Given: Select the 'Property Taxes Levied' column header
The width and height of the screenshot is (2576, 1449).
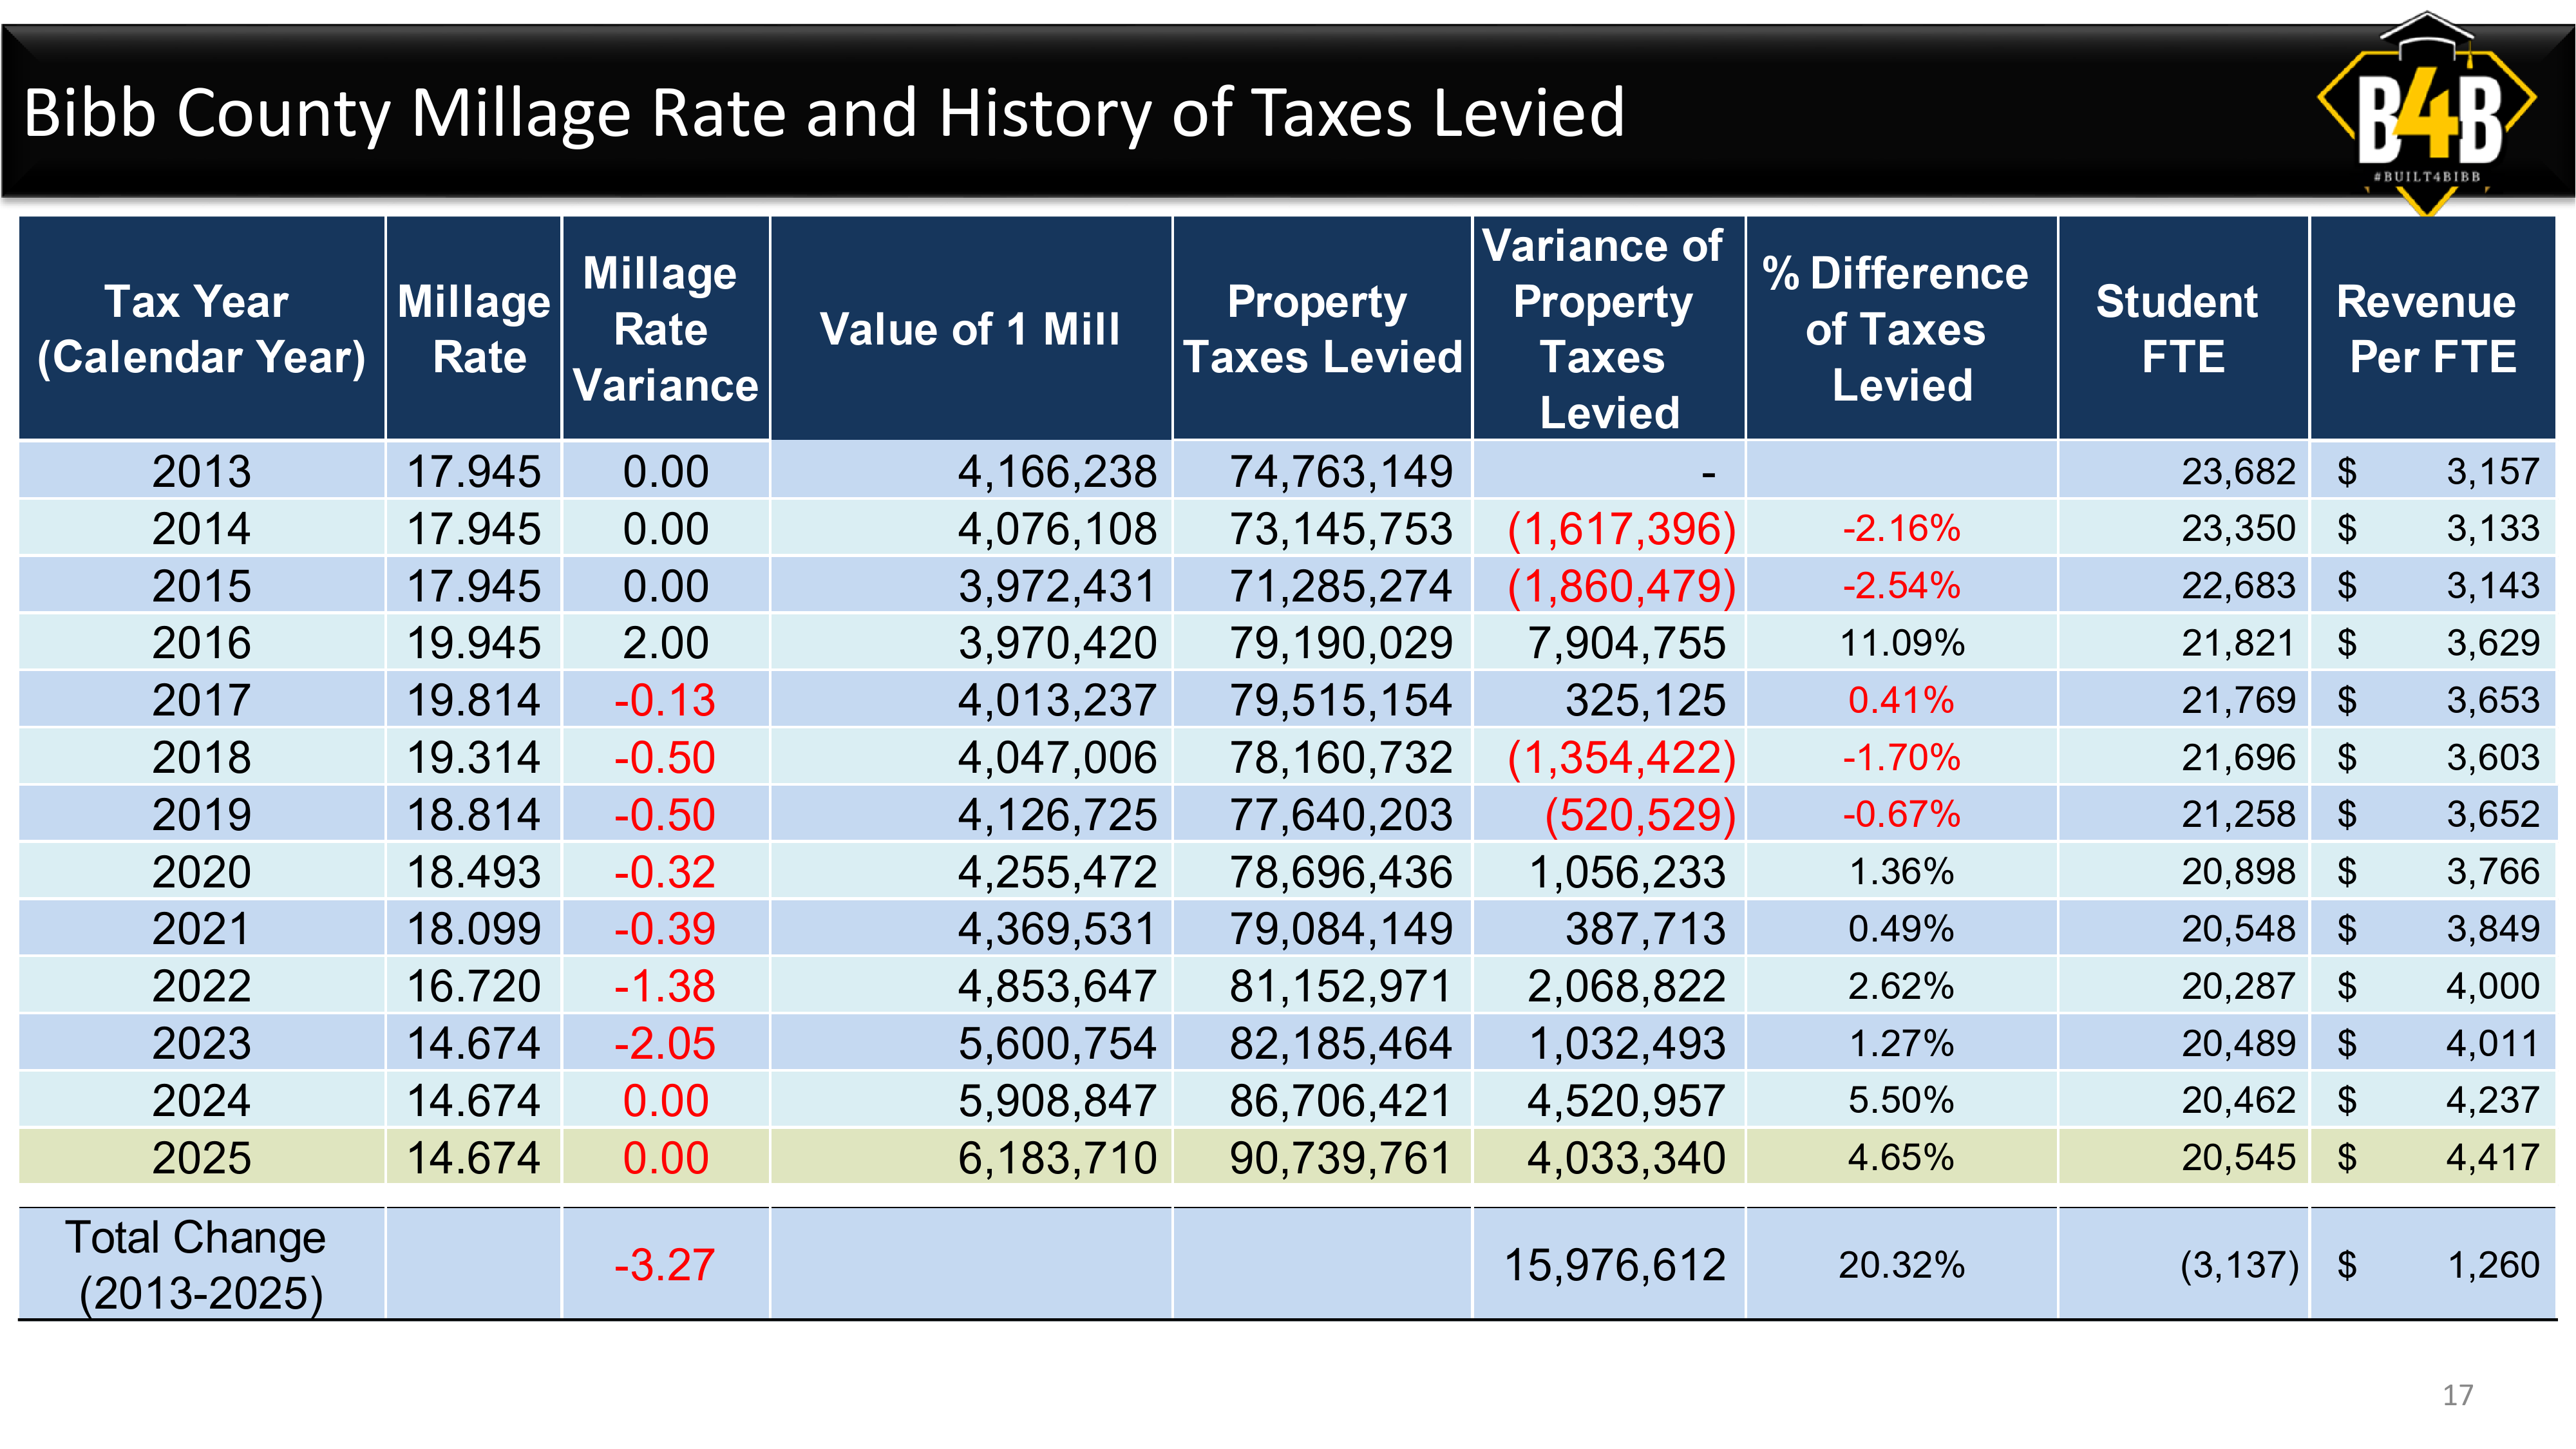Looking at the screenshot, I should coord(1322,329).
